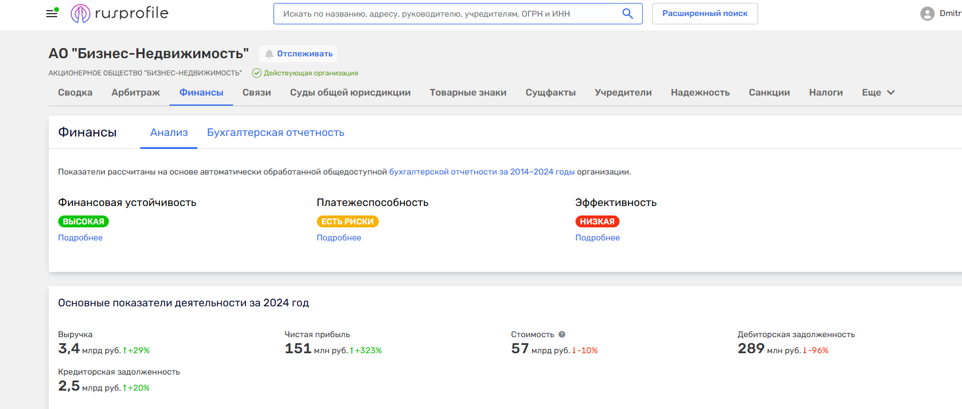Open the Учредители tab
Image resolution: width=962 pixels, height=409 pixels.
[623, 93]
